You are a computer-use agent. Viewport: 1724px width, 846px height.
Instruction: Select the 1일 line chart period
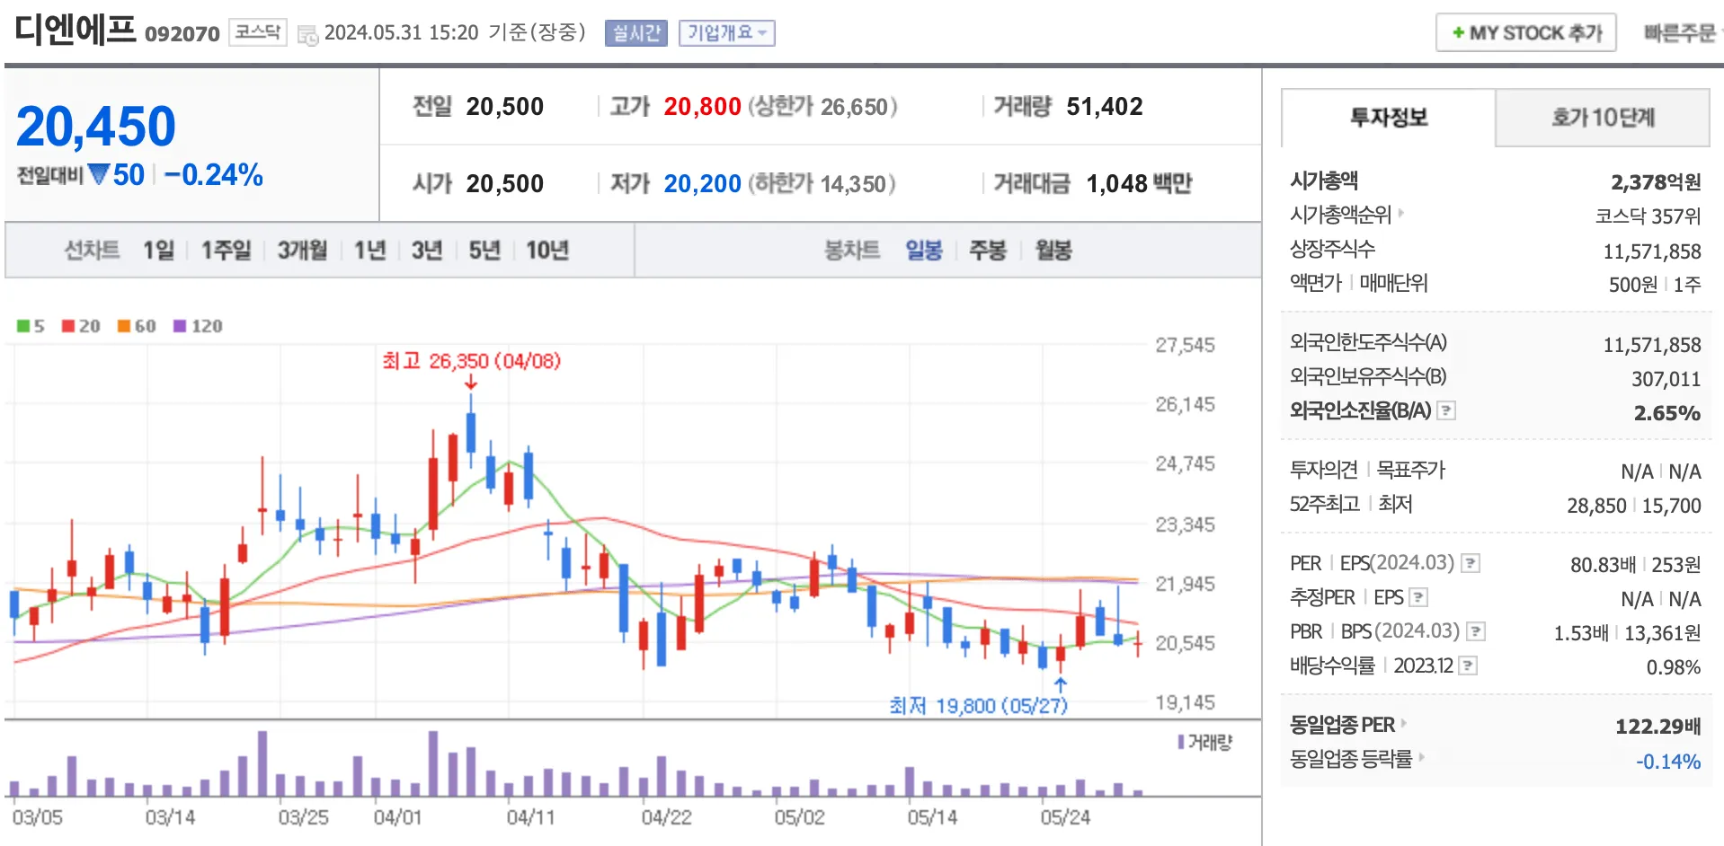(x=158, y=250)
